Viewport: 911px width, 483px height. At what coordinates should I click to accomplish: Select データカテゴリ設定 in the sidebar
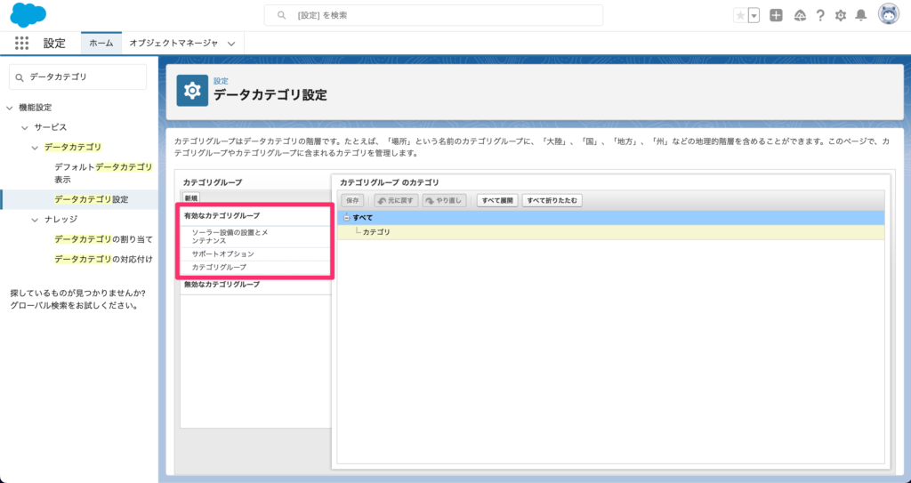point(92,199)
